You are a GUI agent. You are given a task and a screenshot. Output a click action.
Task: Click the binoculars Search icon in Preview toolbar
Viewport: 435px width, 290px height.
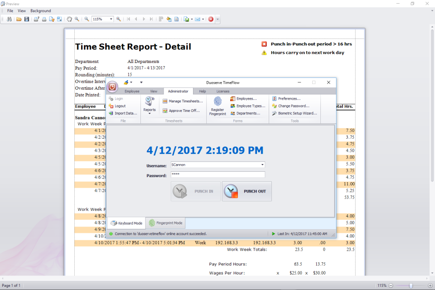pyautogui.click(x=9, y=19)
